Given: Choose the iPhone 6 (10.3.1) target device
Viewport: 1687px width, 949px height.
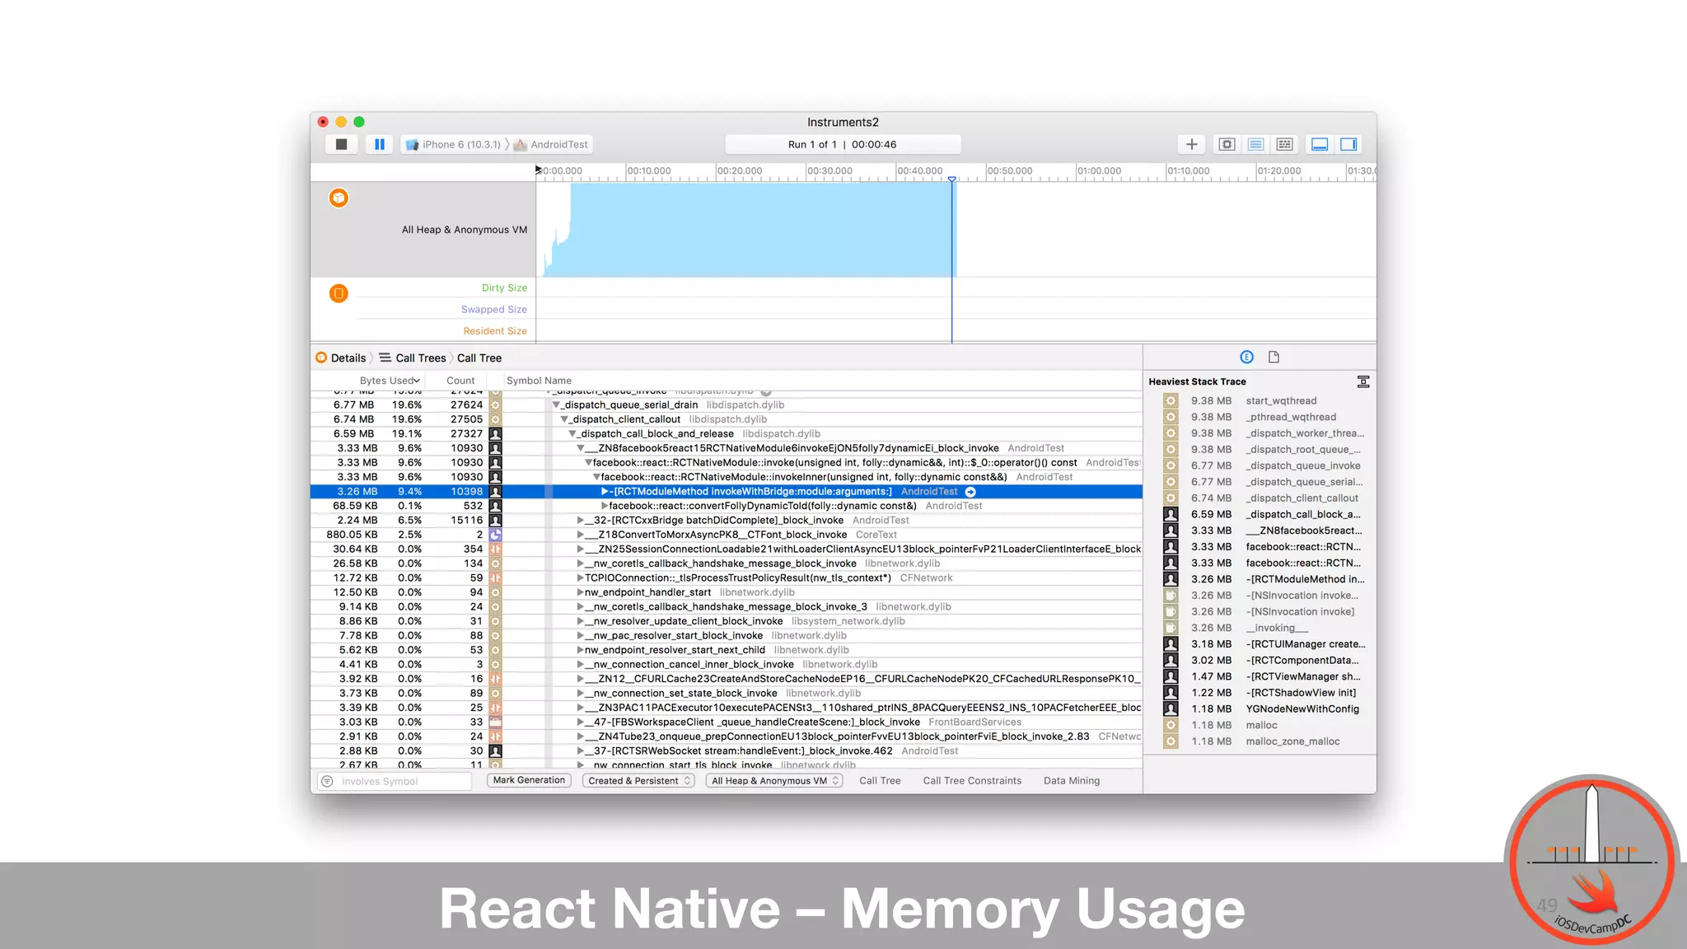Looking at the screenshot, I should (x=454, y=145).
